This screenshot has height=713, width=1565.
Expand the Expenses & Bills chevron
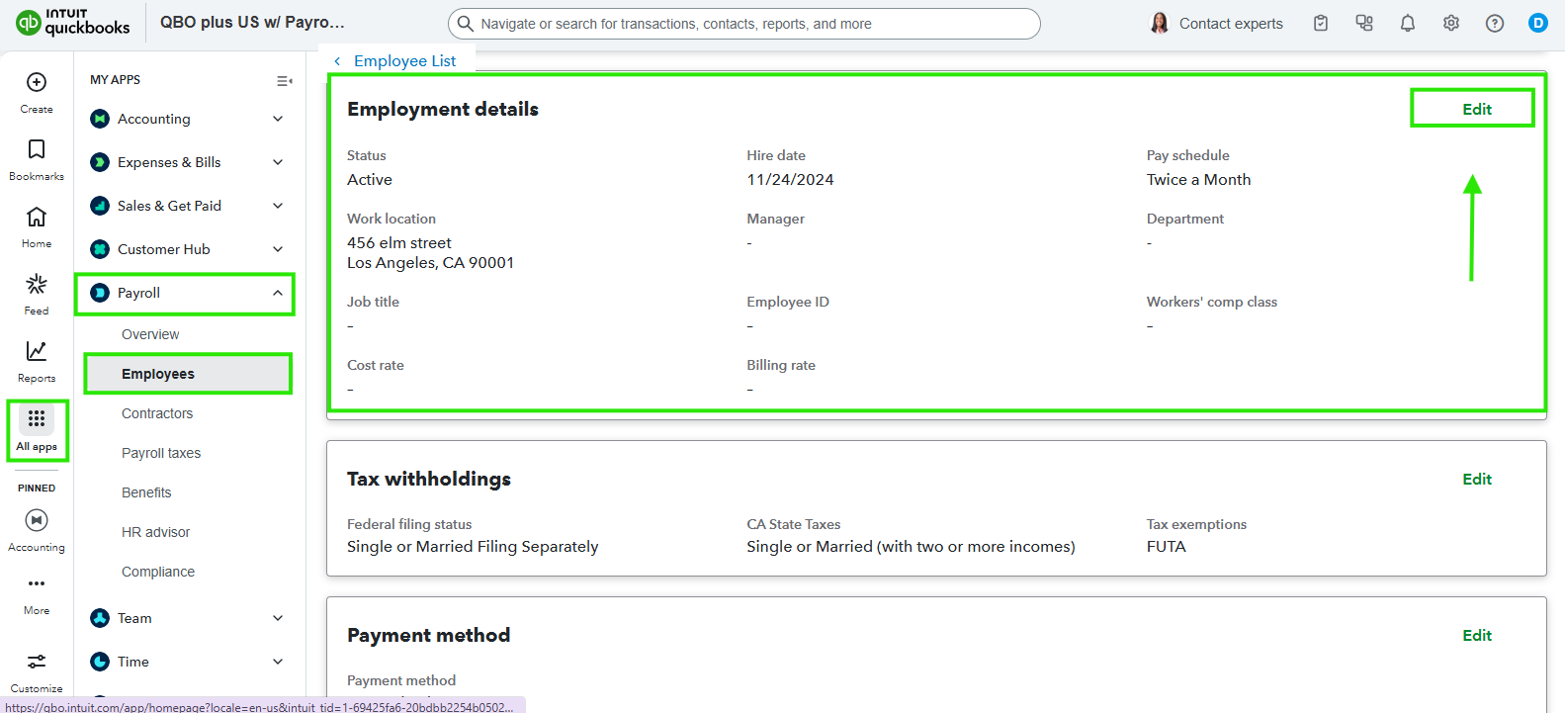coord(278,162)
